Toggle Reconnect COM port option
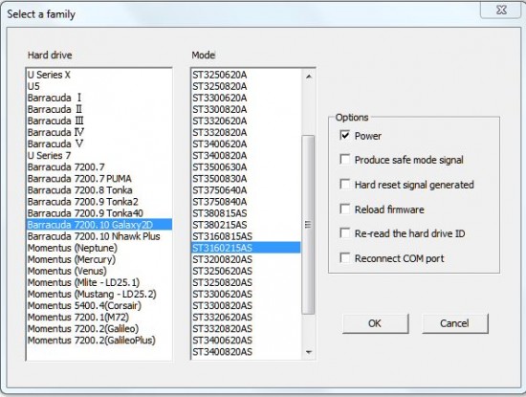The image size is (526, 397). coord(345,257)
